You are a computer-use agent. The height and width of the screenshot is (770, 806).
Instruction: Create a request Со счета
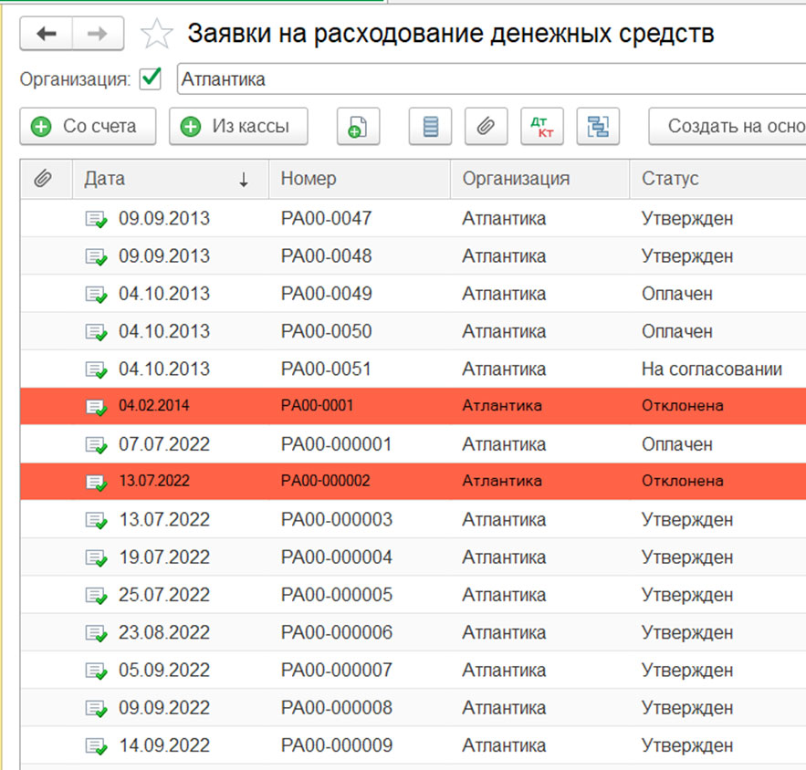point(88,127)
